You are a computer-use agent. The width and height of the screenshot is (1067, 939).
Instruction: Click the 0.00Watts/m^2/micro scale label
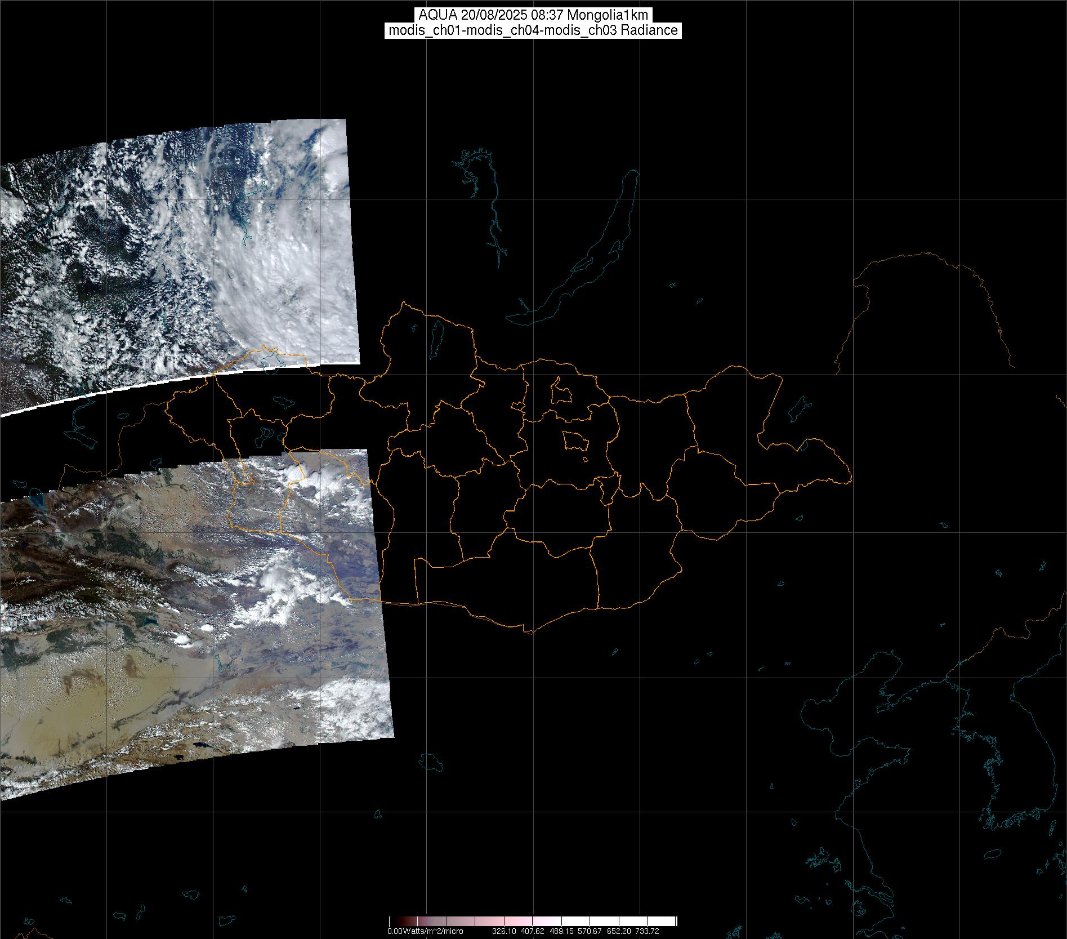425,931
